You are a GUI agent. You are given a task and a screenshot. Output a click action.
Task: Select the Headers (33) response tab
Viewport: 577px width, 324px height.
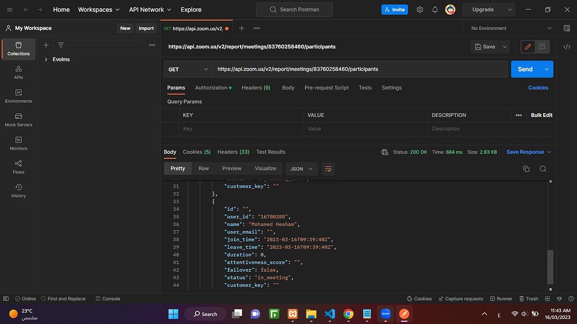point(233,152)
